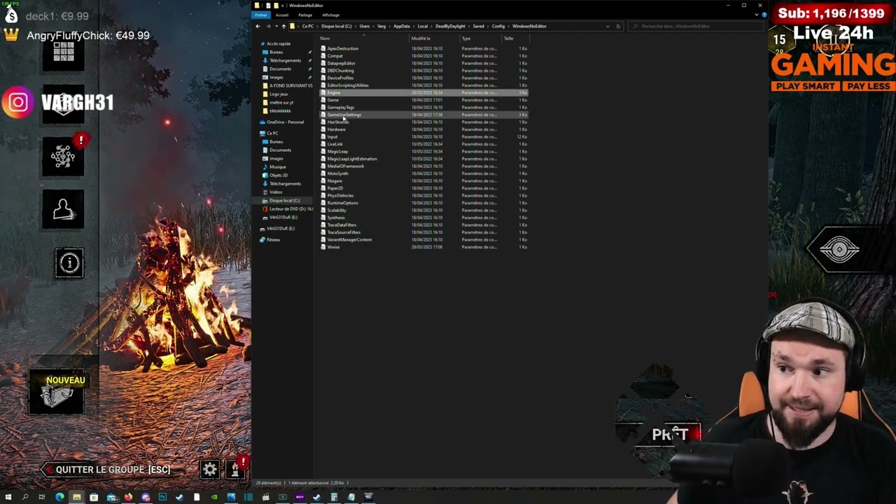Open NVIDIA app from taskbar
Screen dimensions: 896x504
point(213,497)
